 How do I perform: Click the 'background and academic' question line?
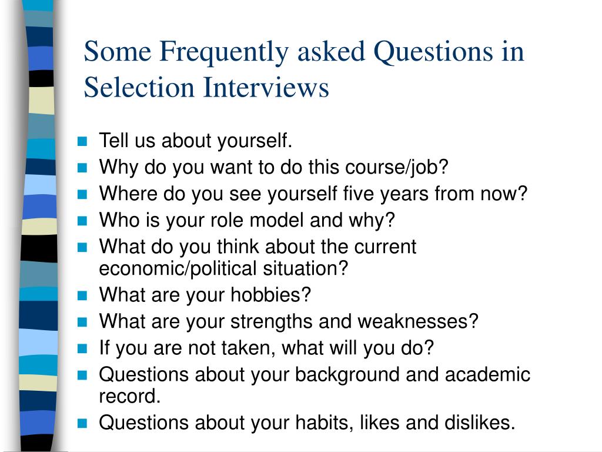[315, 375]
